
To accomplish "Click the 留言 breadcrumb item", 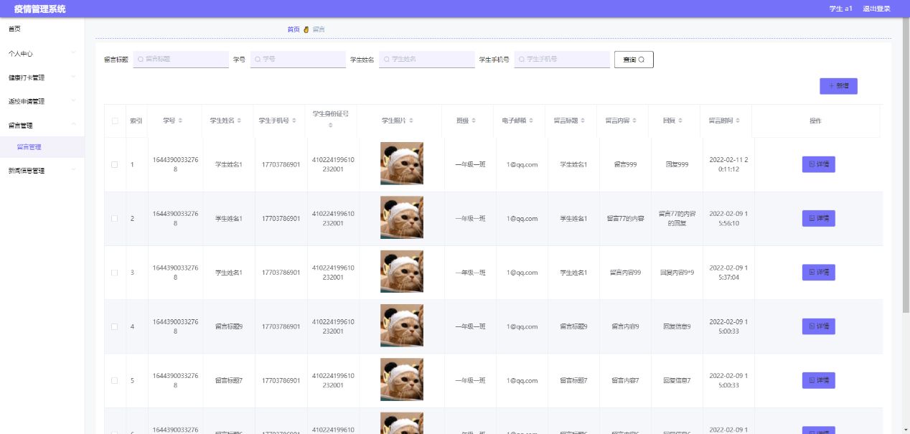I will (319, 29).
